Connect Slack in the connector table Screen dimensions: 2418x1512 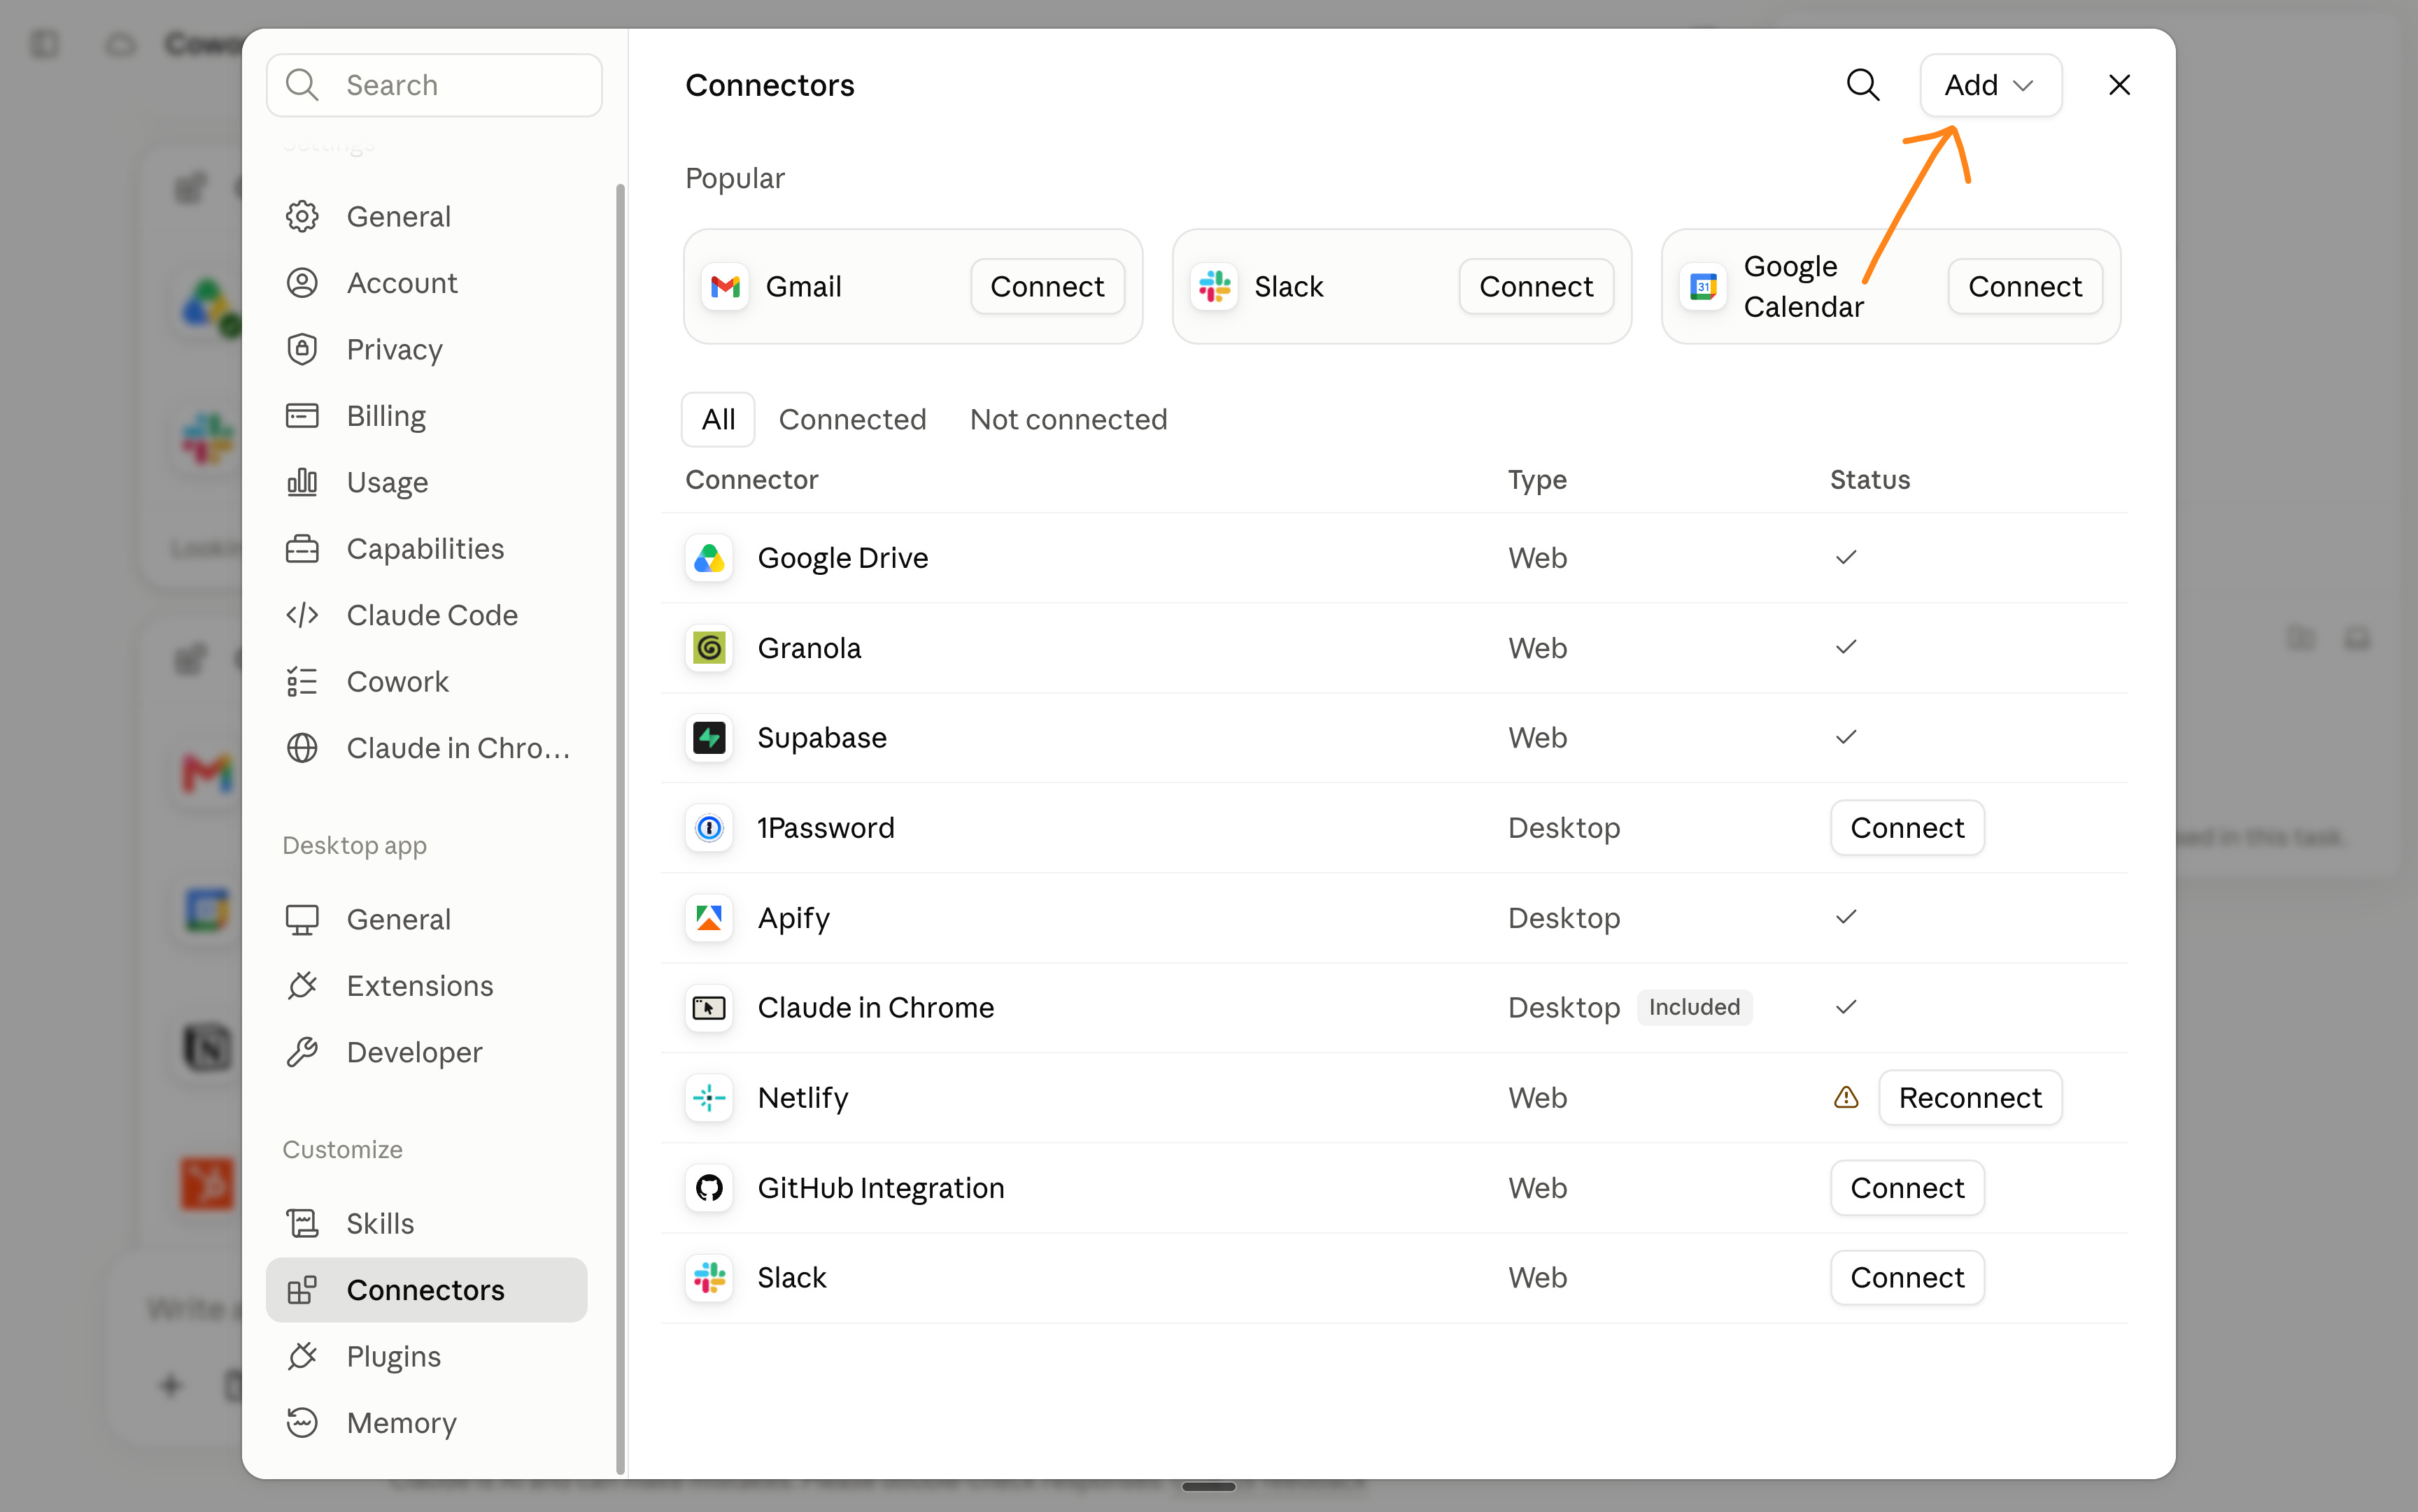(x=1907, y=1278)
